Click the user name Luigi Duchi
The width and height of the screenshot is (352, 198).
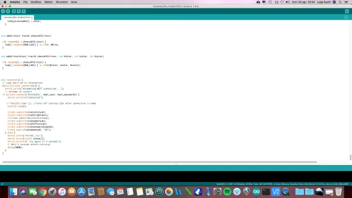point(324,2)
